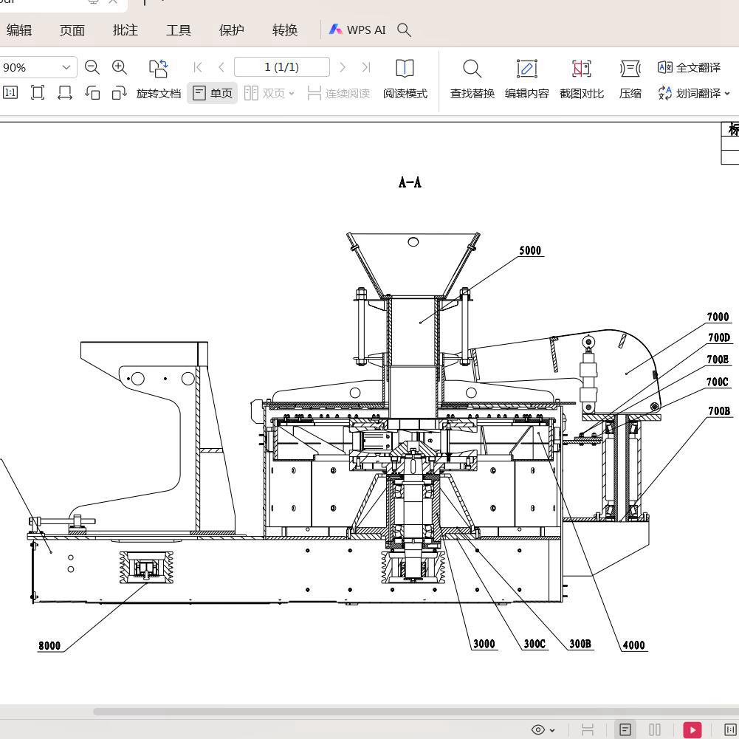Screen dimensions: 739x739
Task: Switch to single page layout in status bar
Action: coord(625,729)
